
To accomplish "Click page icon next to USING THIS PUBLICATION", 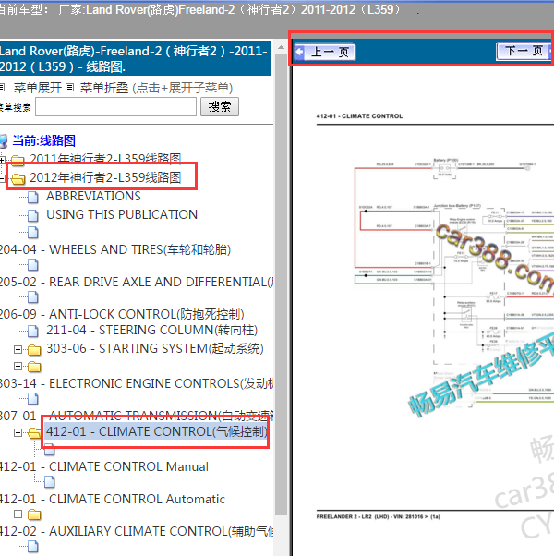I will click(32, 215).
